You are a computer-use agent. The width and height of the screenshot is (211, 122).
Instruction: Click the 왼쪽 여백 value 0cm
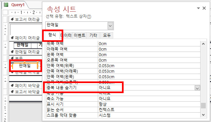coord(103,55)
